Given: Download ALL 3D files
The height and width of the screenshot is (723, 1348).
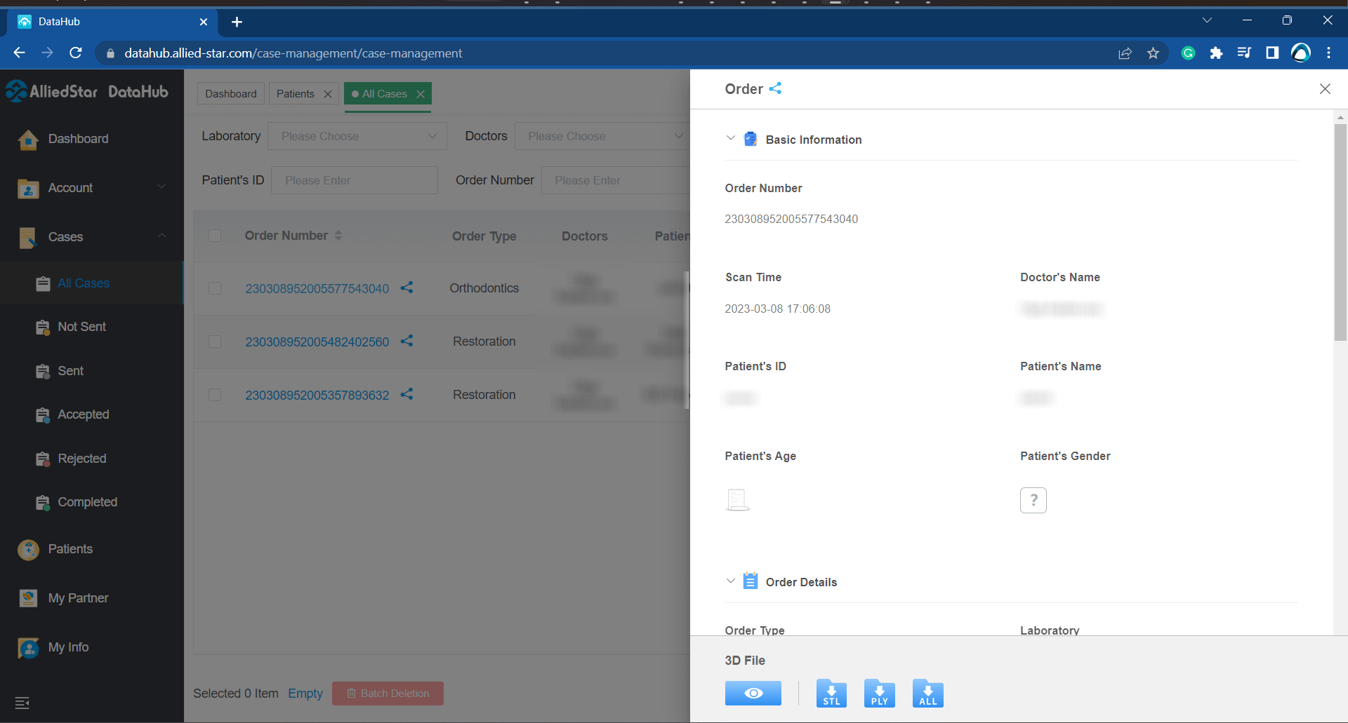Looking at the screenshot, I should click(x=927, y=693).
